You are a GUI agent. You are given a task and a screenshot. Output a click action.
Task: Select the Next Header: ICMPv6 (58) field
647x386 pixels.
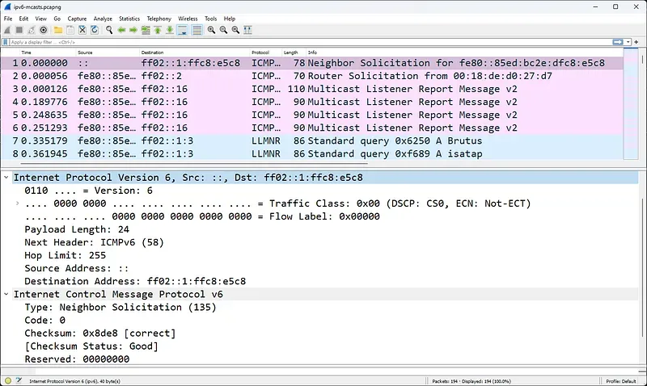(94, 242)
